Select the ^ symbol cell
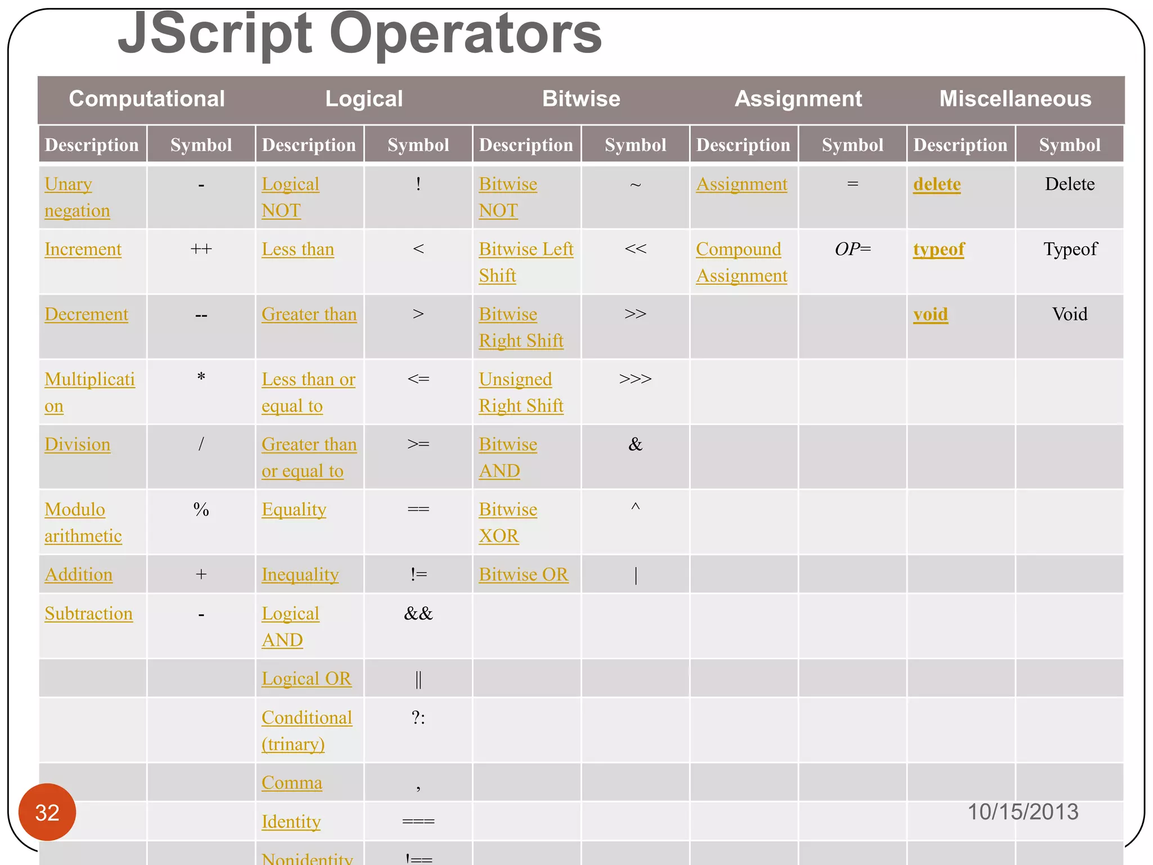This screenshot has width=1153, height=865. [x=635, y=522]
